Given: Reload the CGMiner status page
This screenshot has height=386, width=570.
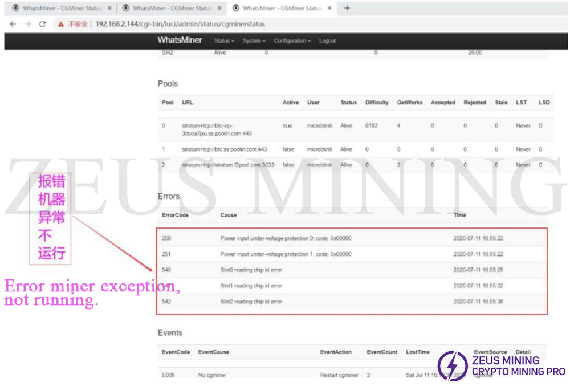Looking at the screenshot, I should click(42, 24).
